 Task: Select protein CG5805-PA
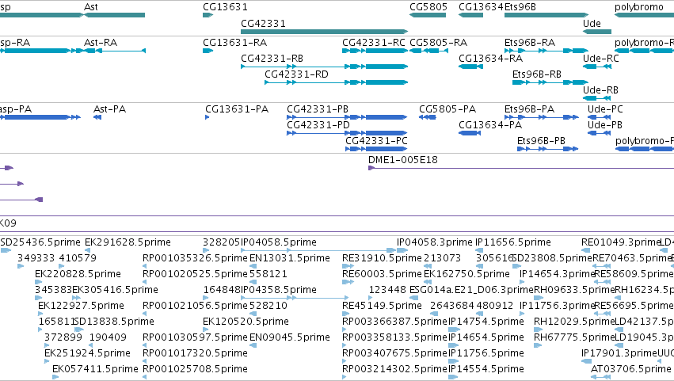pos(447,109)
